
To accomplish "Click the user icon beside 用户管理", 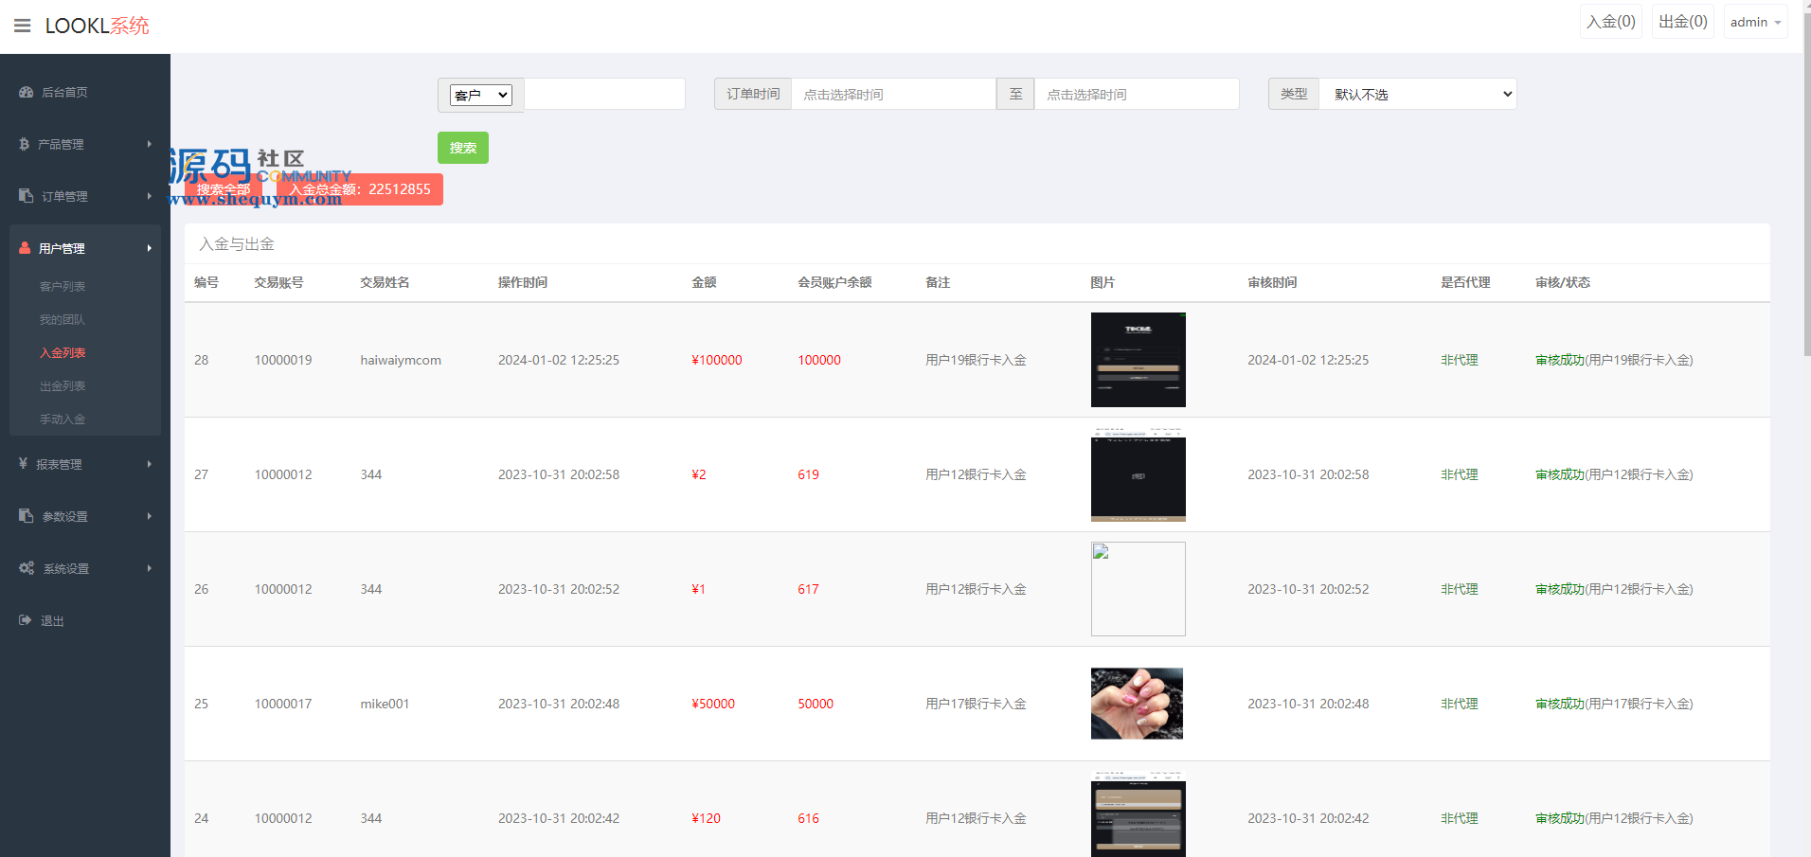I will coord(26,248).
